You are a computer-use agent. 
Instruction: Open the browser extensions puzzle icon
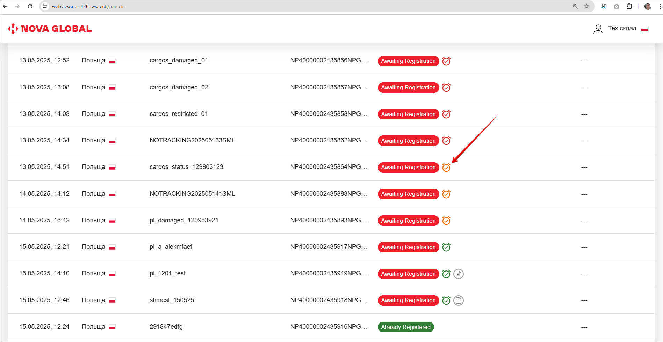pyautogui.click(x=629, y=6)
